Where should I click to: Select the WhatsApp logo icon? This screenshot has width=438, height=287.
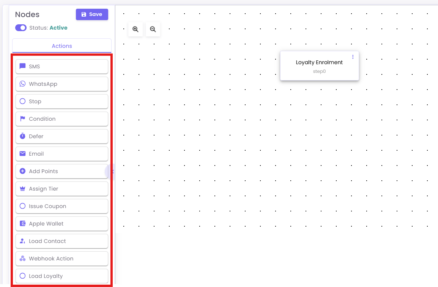click(x=22, y=84)
